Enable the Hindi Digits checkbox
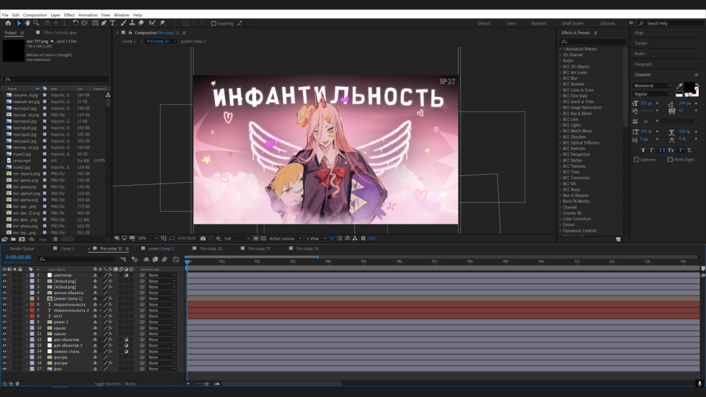The width and height of the screenshot is (706, 397). click(670, 159)
